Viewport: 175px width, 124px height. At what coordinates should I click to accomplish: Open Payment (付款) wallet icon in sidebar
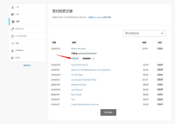pyautogui.click(x=13, y=14)
